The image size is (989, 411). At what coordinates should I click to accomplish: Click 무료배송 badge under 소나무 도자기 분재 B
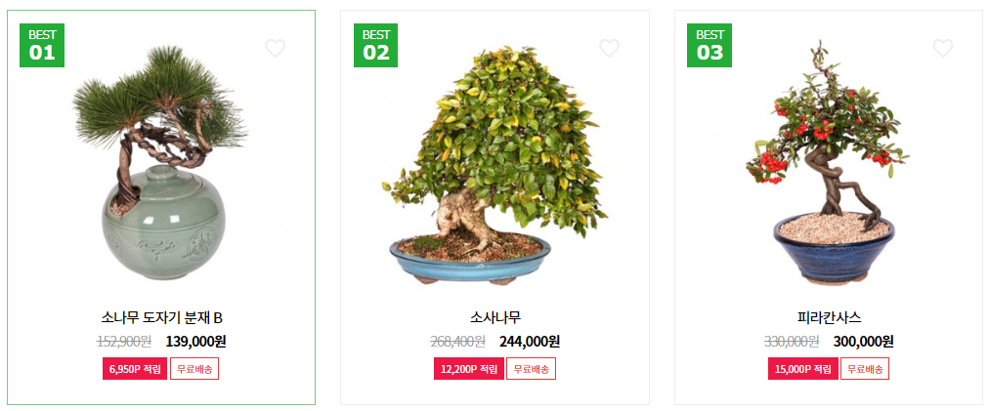click(194, 369)
